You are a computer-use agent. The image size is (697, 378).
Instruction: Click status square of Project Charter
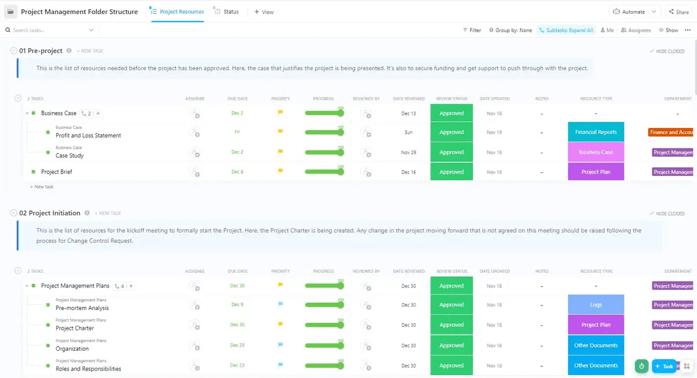pos(48,325)
